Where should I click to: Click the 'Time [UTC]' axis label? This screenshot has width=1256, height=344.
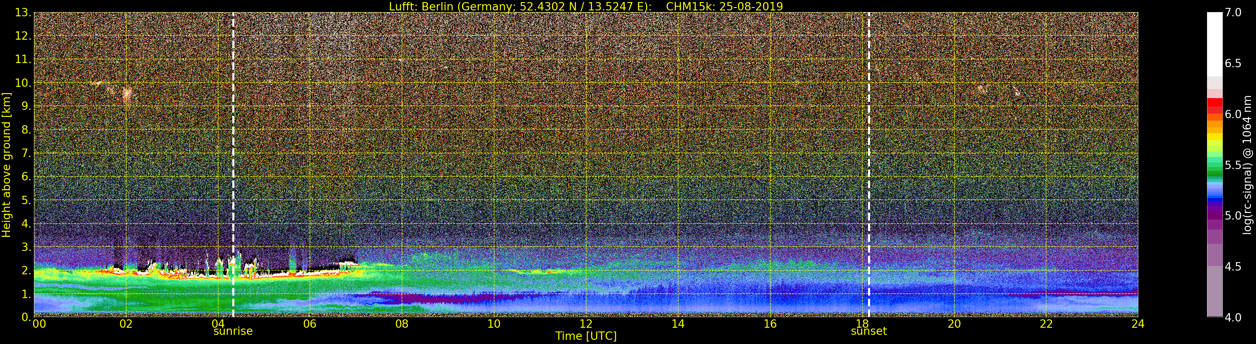point(586,336)
